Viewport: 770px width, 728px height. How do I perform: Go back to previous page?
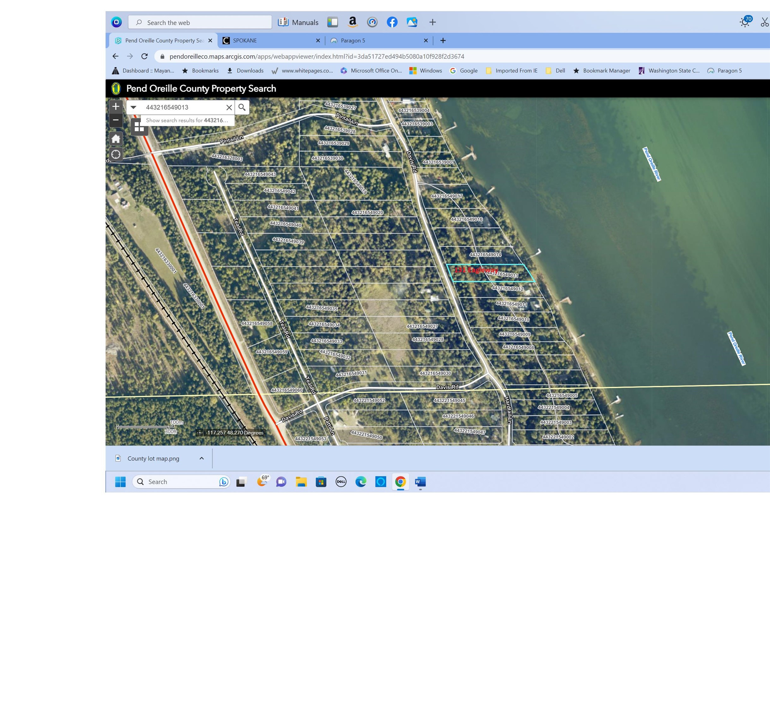tap(115, 56)
